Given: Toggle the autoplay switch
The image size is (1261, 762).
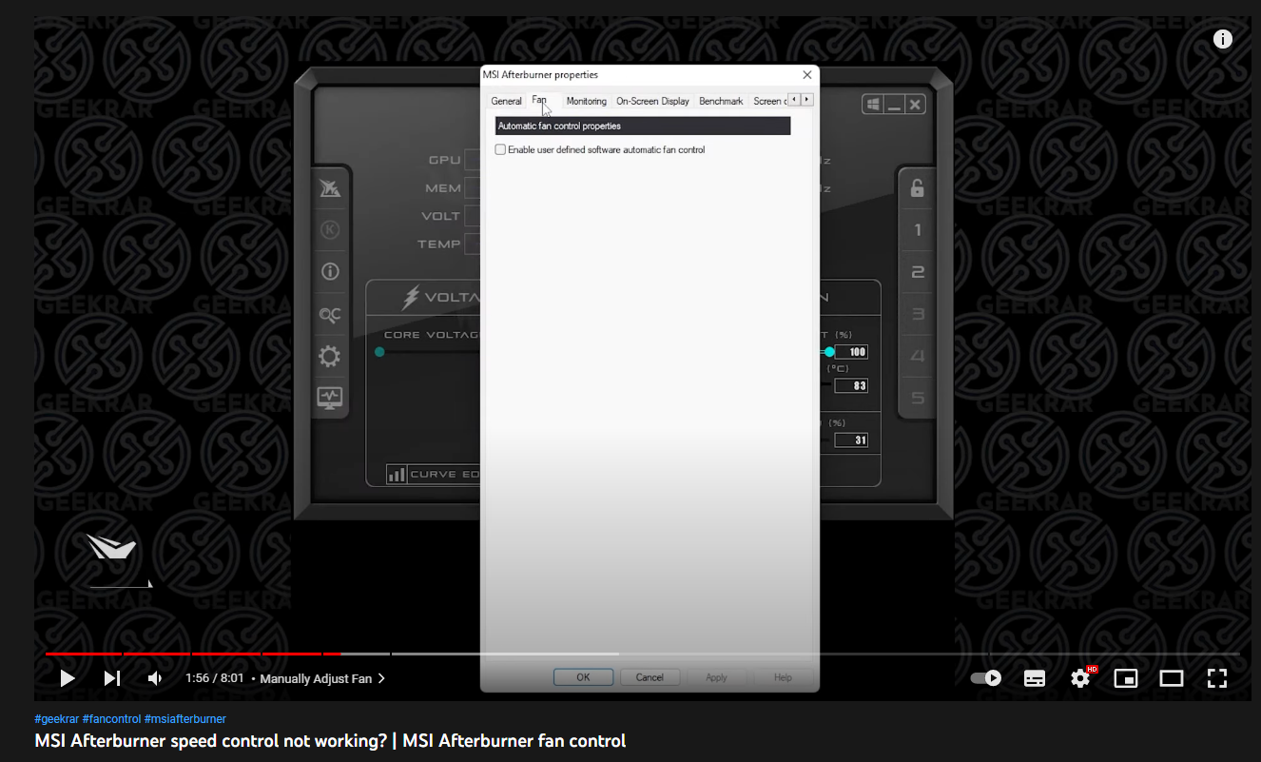Looking at the screenshot, I should tap(986, 678).
